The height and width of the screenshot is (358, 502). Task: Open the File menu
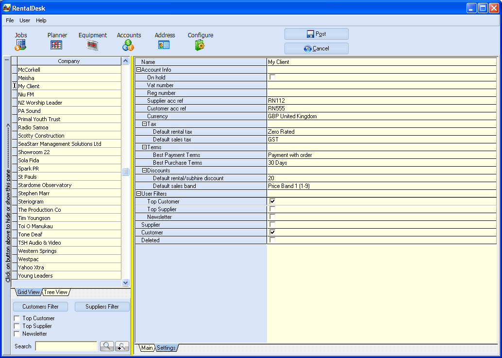[10, 20]
